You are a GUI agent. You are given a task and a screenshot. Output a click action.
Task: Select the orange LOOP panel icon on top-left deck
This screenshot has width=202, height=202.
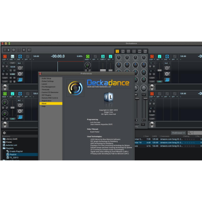5,57
